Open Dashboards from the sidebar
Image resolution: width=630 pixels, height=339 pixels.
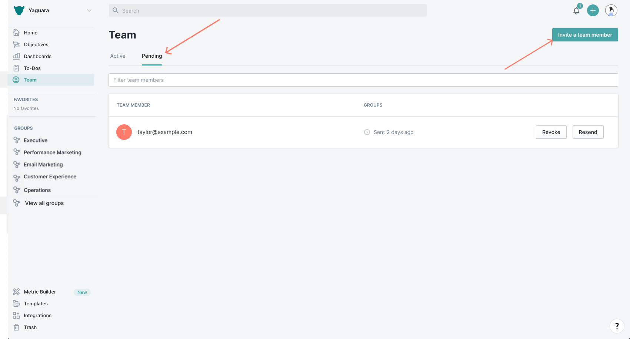coord(37,56)
